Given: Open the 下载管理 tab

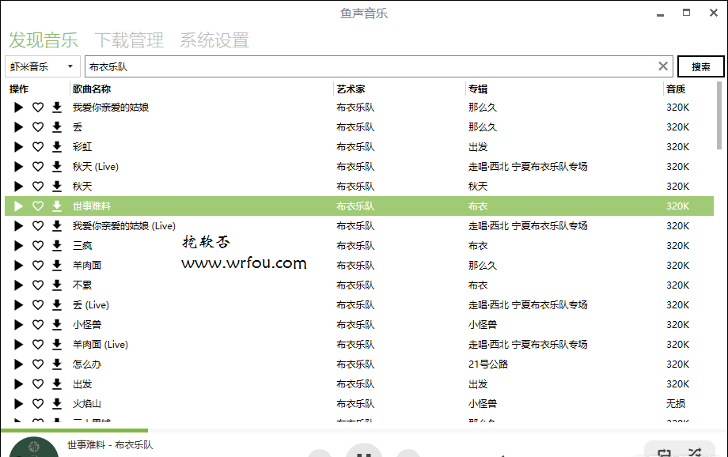Looking at the screenshot, I should point(129,40).
